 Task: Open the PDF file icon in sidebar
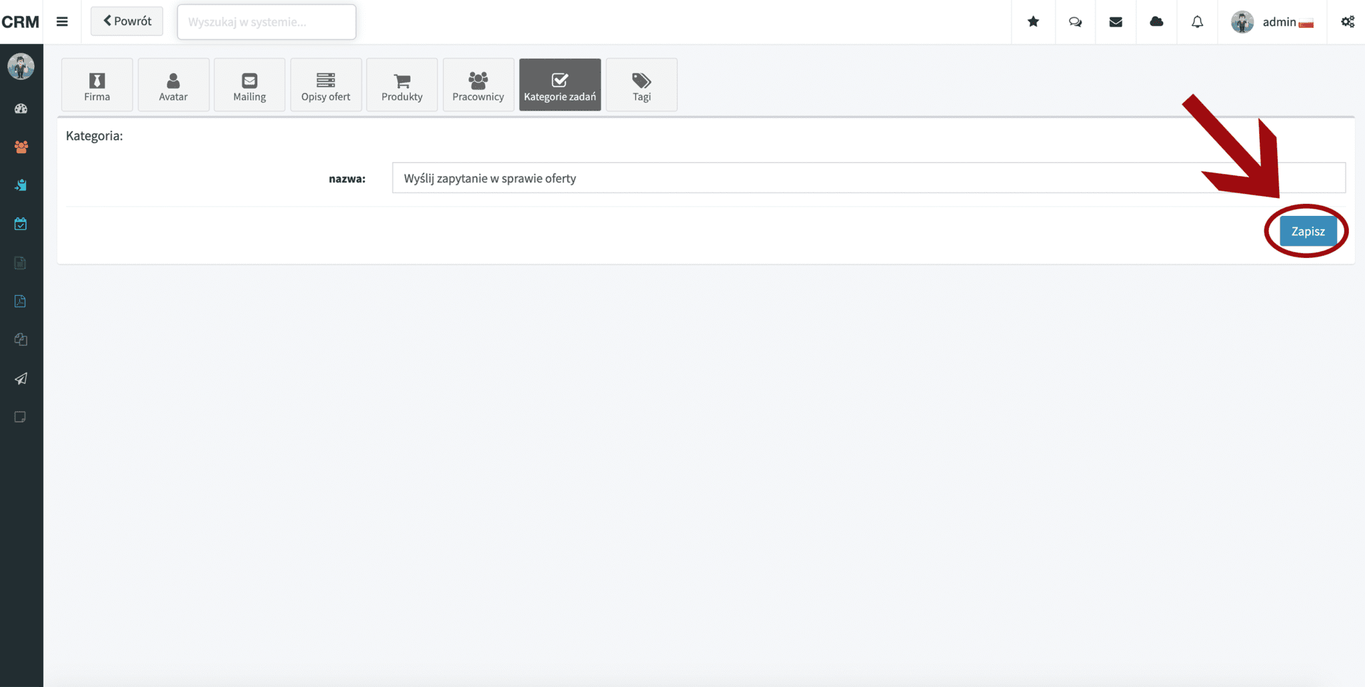20,301
